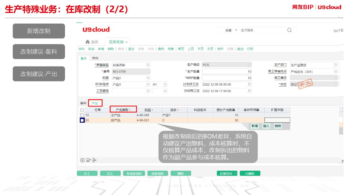348x195 pixels.
Task: Switch to the 其他 tab
Action: point(95,58)
